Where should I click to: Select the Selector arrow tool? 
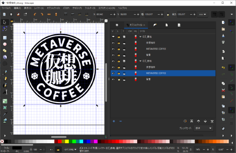click(x=5, y=22)
